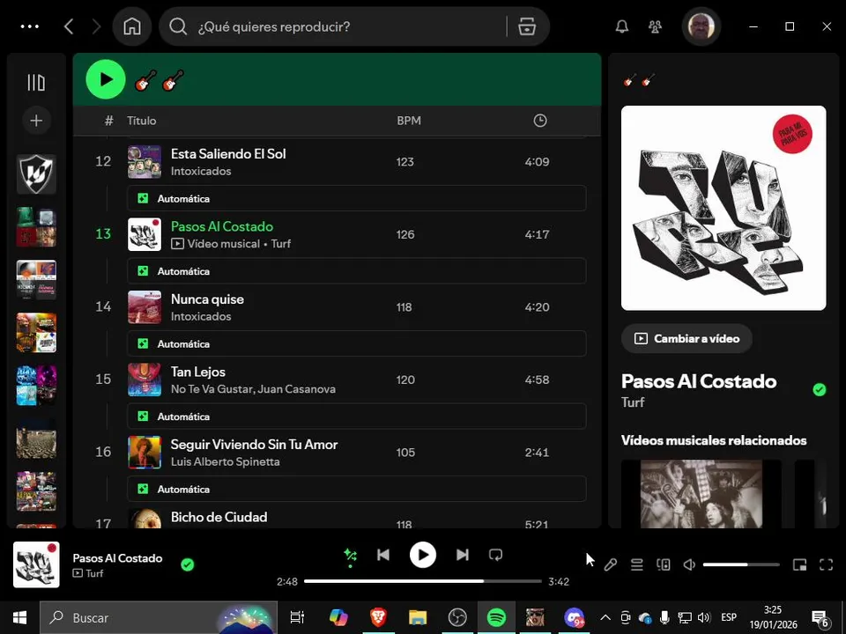This screenshot has width=846, height=634.
Task: Select the track Nunca quise
Action: [x=207, y=299]
